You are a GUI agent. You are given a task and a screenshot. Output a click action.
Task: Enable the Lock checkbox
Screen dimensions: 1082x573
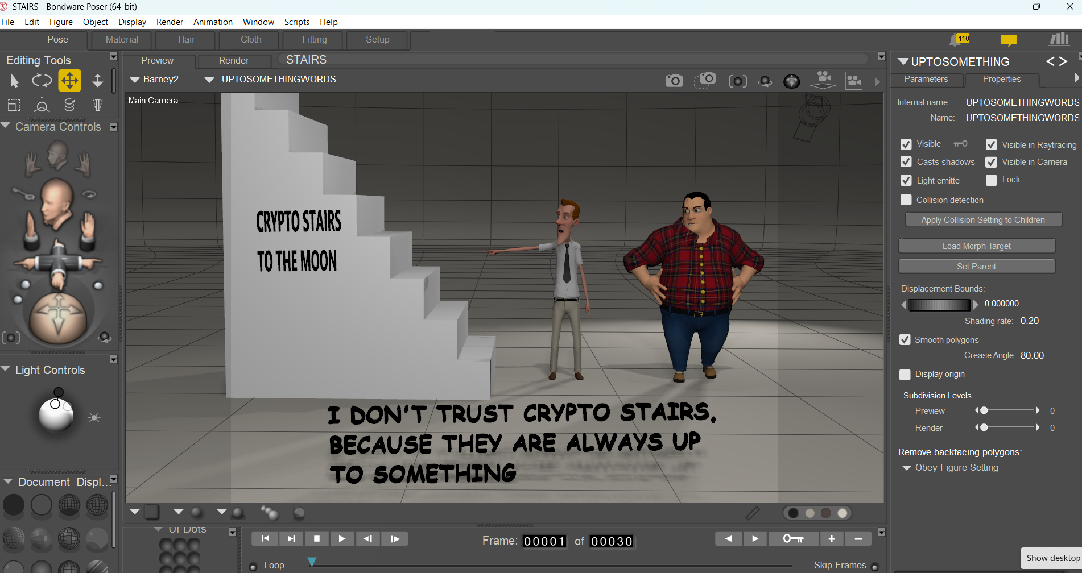coord(992,180)
